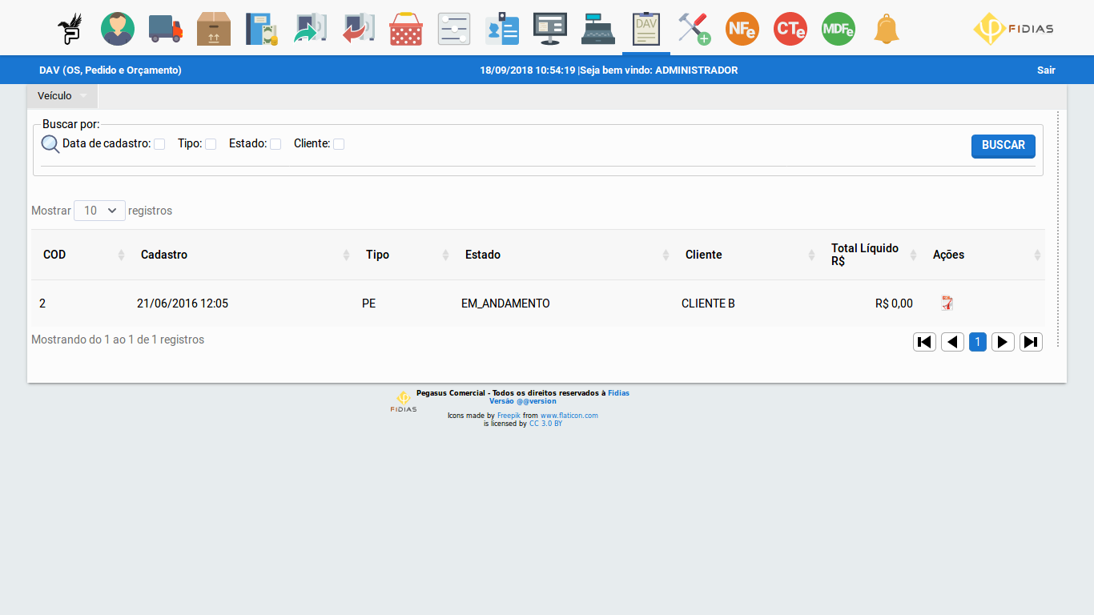Viewport: 1094px width, 615px height.
Task: Go to pagination page 1
Action: (978, 342)
